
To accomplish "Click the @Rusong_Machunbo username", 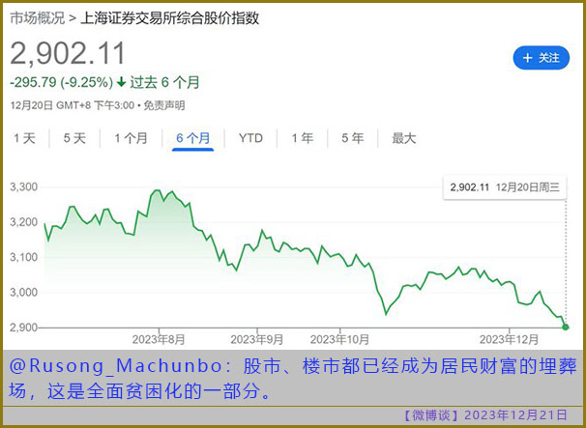I will pos(116,366).
